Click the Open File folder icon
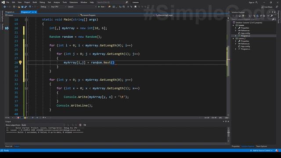 [x=19, y=7]
